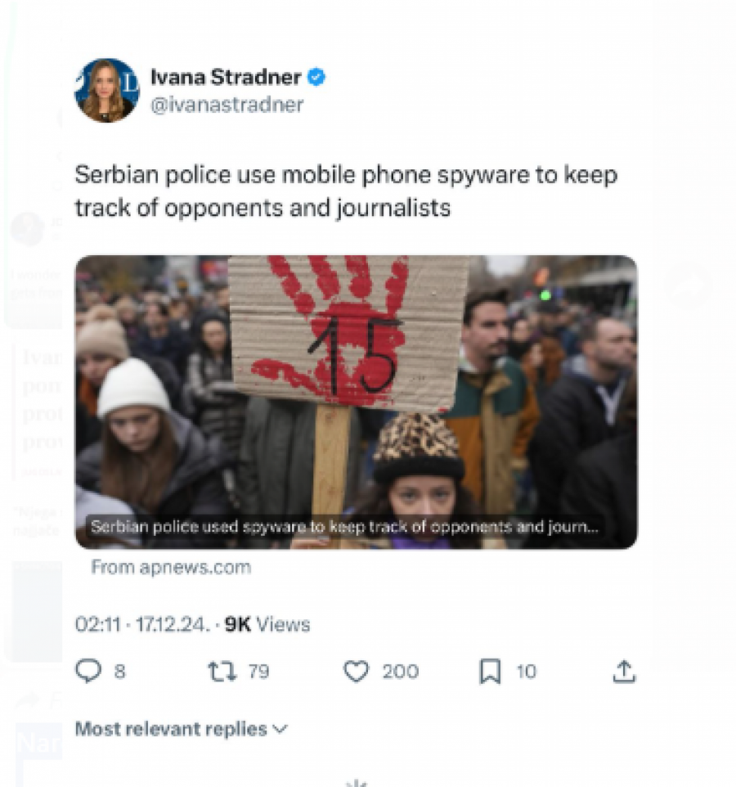The width and height of the screenshot is (736, 787).
Task: Show the 200 likes count
Action: click(401, 671)
